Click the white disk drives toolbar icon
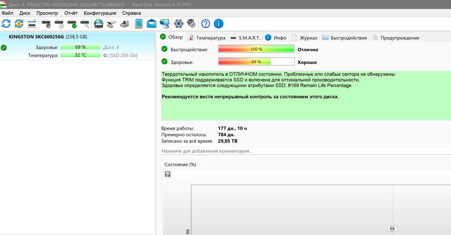451x235 pixels. [111, 23]
